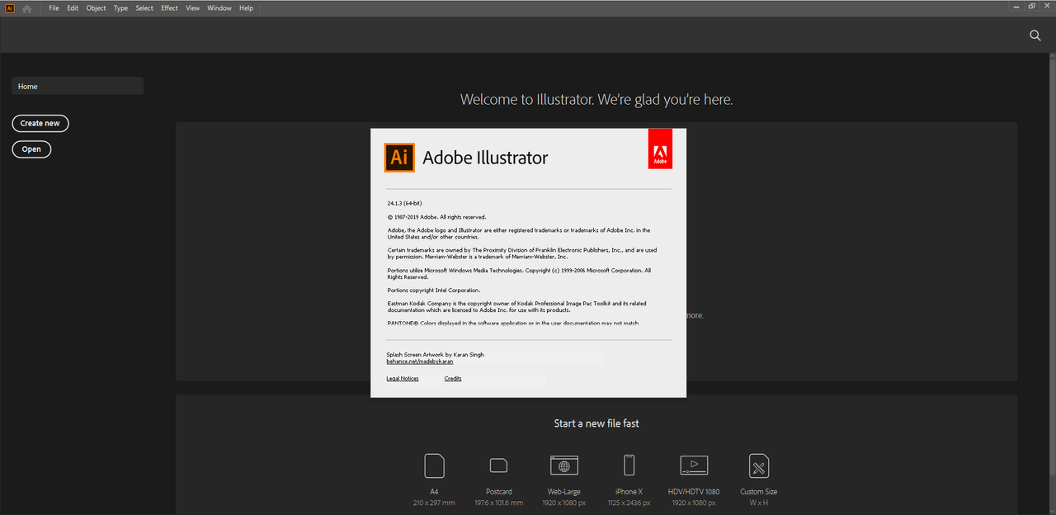Click the Welcome to Illustrator heading
Viewport: 1056px width, 515px height.
coord(596,100)
